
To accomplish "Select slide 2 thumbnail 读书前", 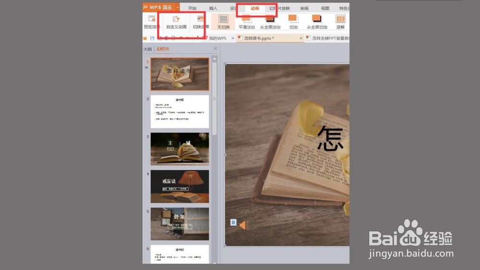I will click(x=180, y=111).
